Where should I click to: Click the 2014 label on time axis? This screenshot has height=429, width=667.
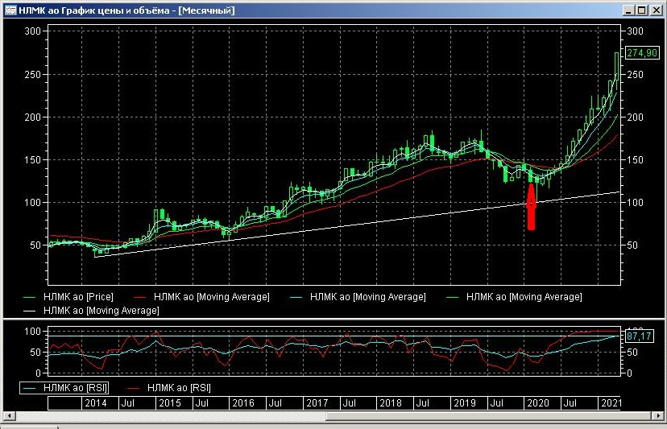(x=96, y=402)
